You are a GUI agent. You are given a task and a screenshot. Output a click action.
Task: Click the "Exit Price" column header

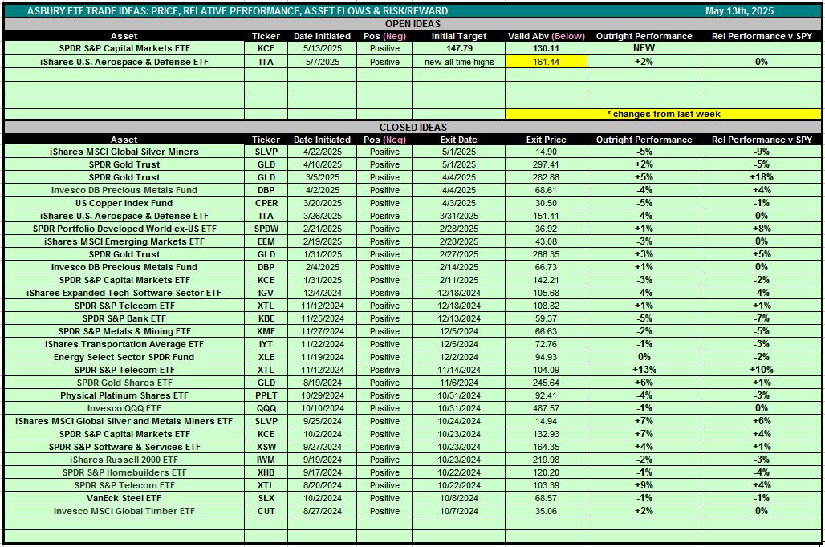click(x=546, y=140)
